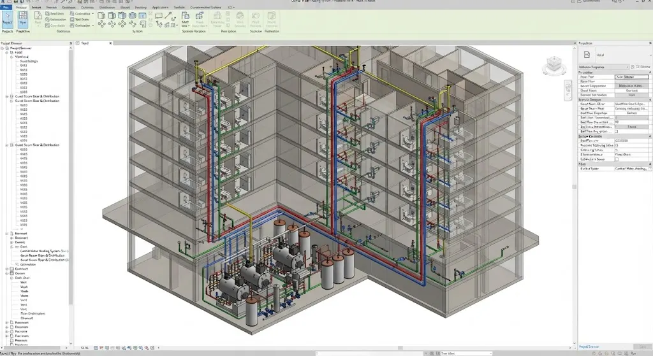Switch to the Insert ribbon tab

click(x=36, y=8)
